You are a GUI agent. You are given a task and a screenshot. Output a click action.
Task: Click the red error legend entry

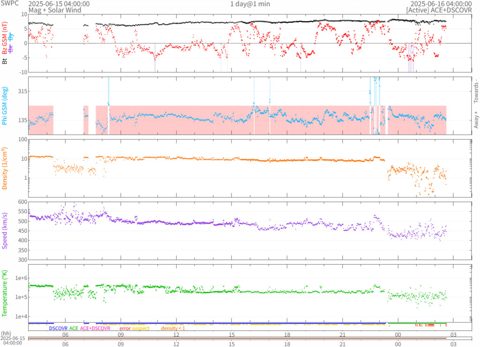pyautogui.click(x=125, y=328)
